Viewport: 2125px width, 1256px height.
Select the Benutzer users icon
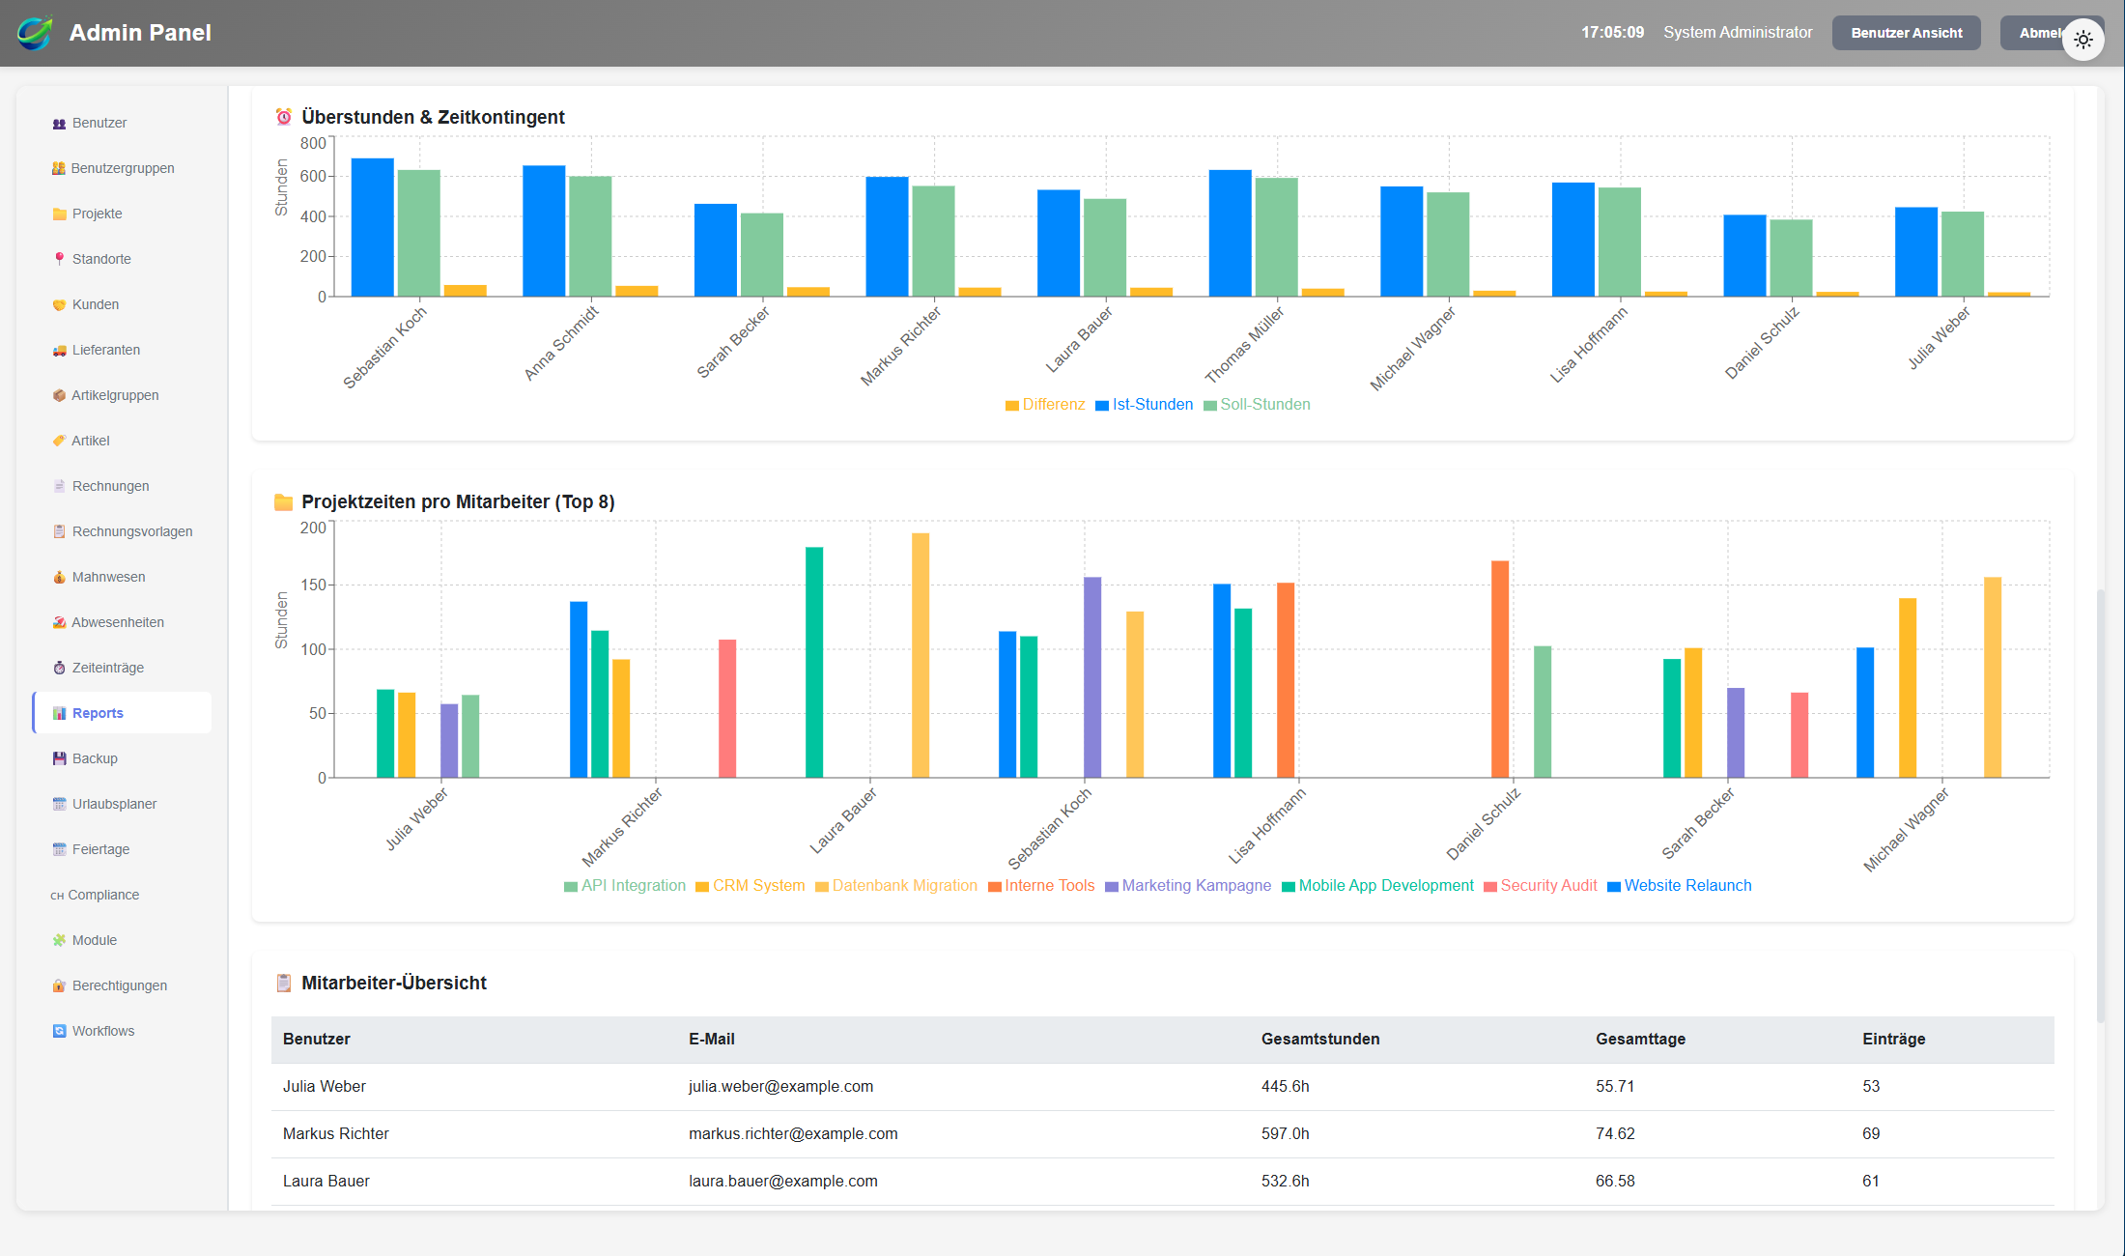click(59, 123)
